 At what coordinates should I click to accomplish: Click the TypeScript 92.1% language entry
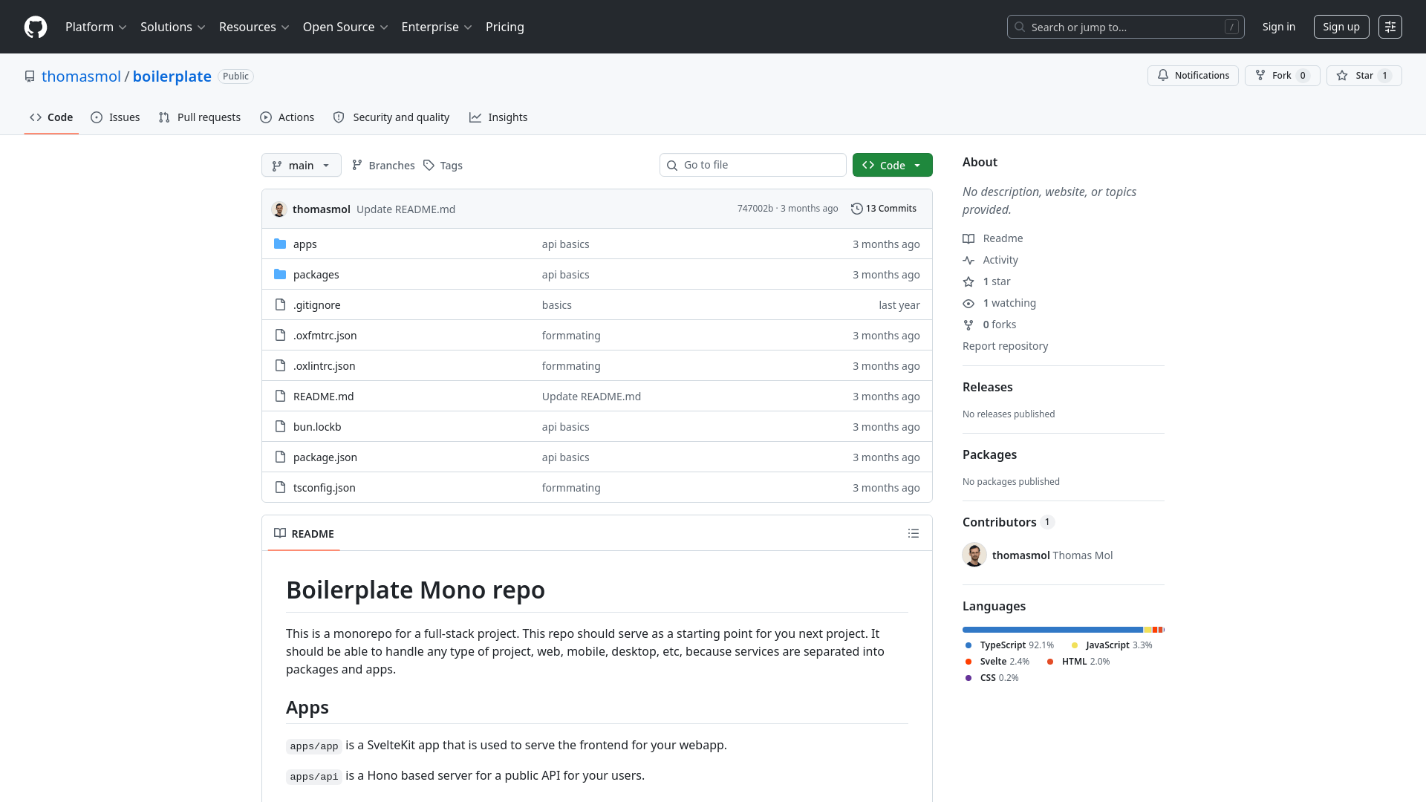point(1009,645)
